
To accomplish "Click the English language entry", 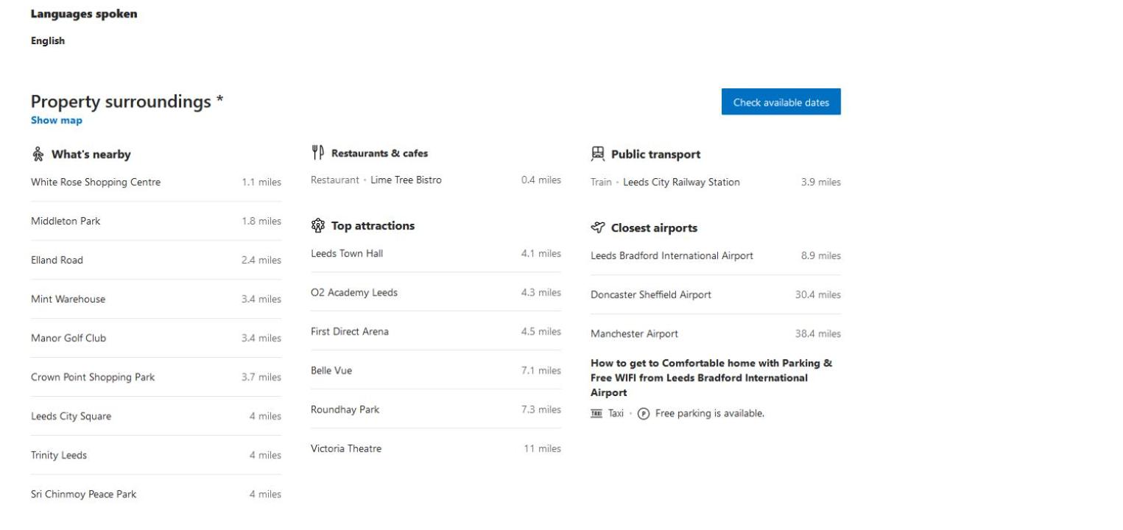I will [x=48, y=41].
